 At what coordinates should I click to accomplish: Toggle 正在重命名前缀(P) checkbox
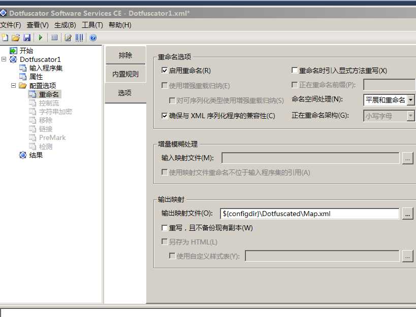294,85
